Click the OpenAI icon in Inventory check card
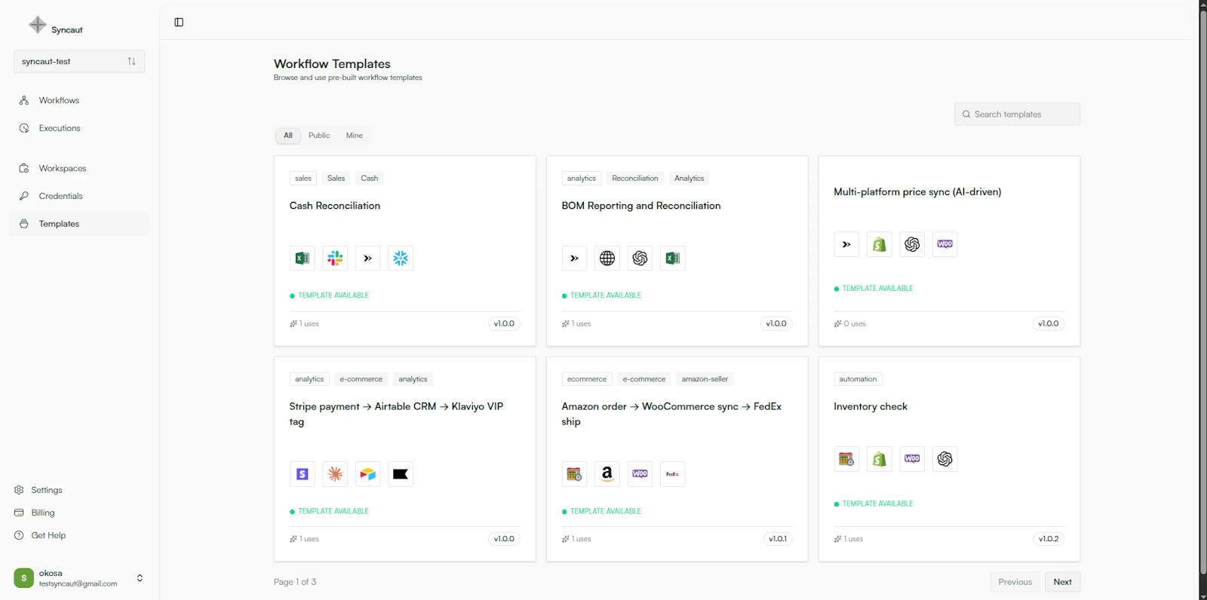This screenshot has height=600, width=1207. coord(945,459)
